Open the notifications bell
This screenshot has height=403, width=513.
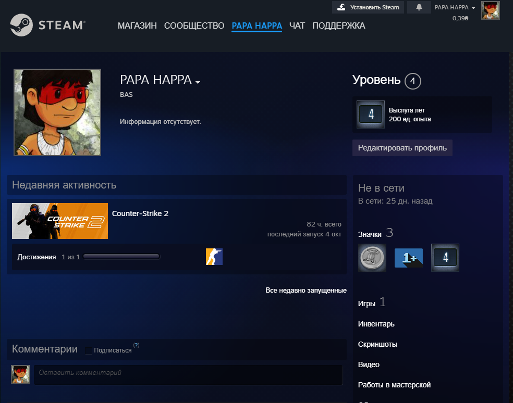coord(419,7)
